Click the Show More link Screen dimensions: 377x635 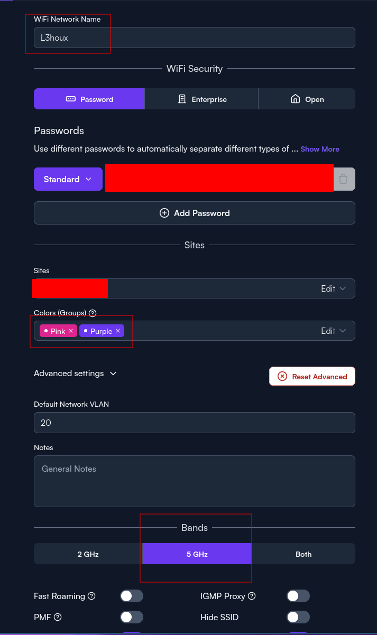click(320, 149)
